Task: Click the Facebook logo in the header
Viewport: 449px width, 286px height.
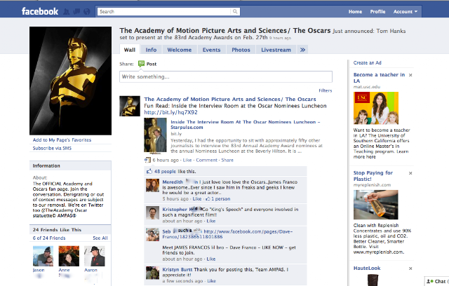Action: coord(40,11)
